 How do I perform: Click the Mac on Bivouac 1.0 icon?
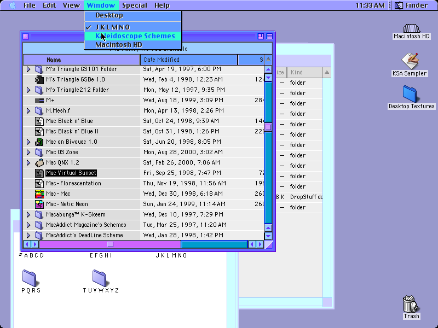(x=39, y=142)
